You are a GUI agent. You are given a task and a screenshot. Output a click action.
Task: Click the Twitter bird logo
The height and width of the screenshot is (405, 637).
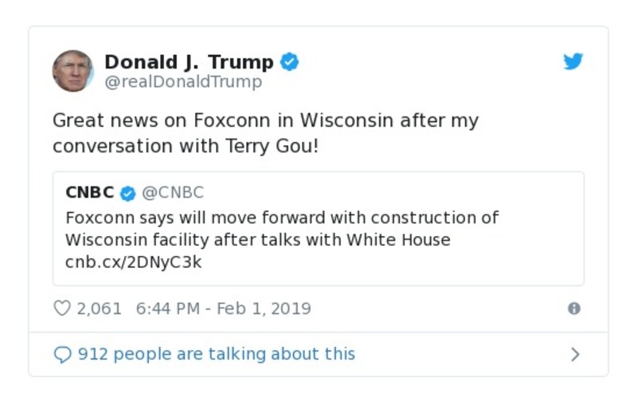573,62
